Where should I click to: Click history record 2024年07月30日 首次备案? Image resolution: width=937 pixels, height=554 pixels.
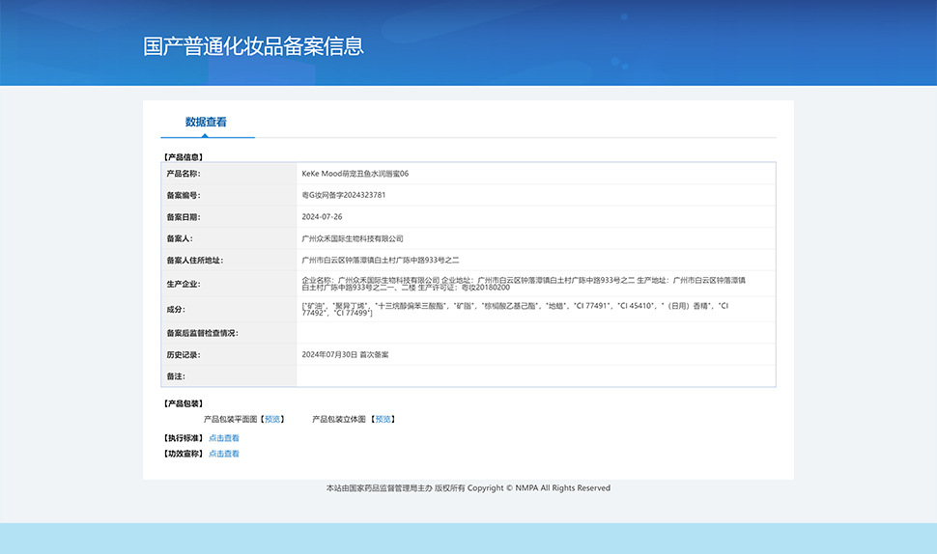[345, 354]
